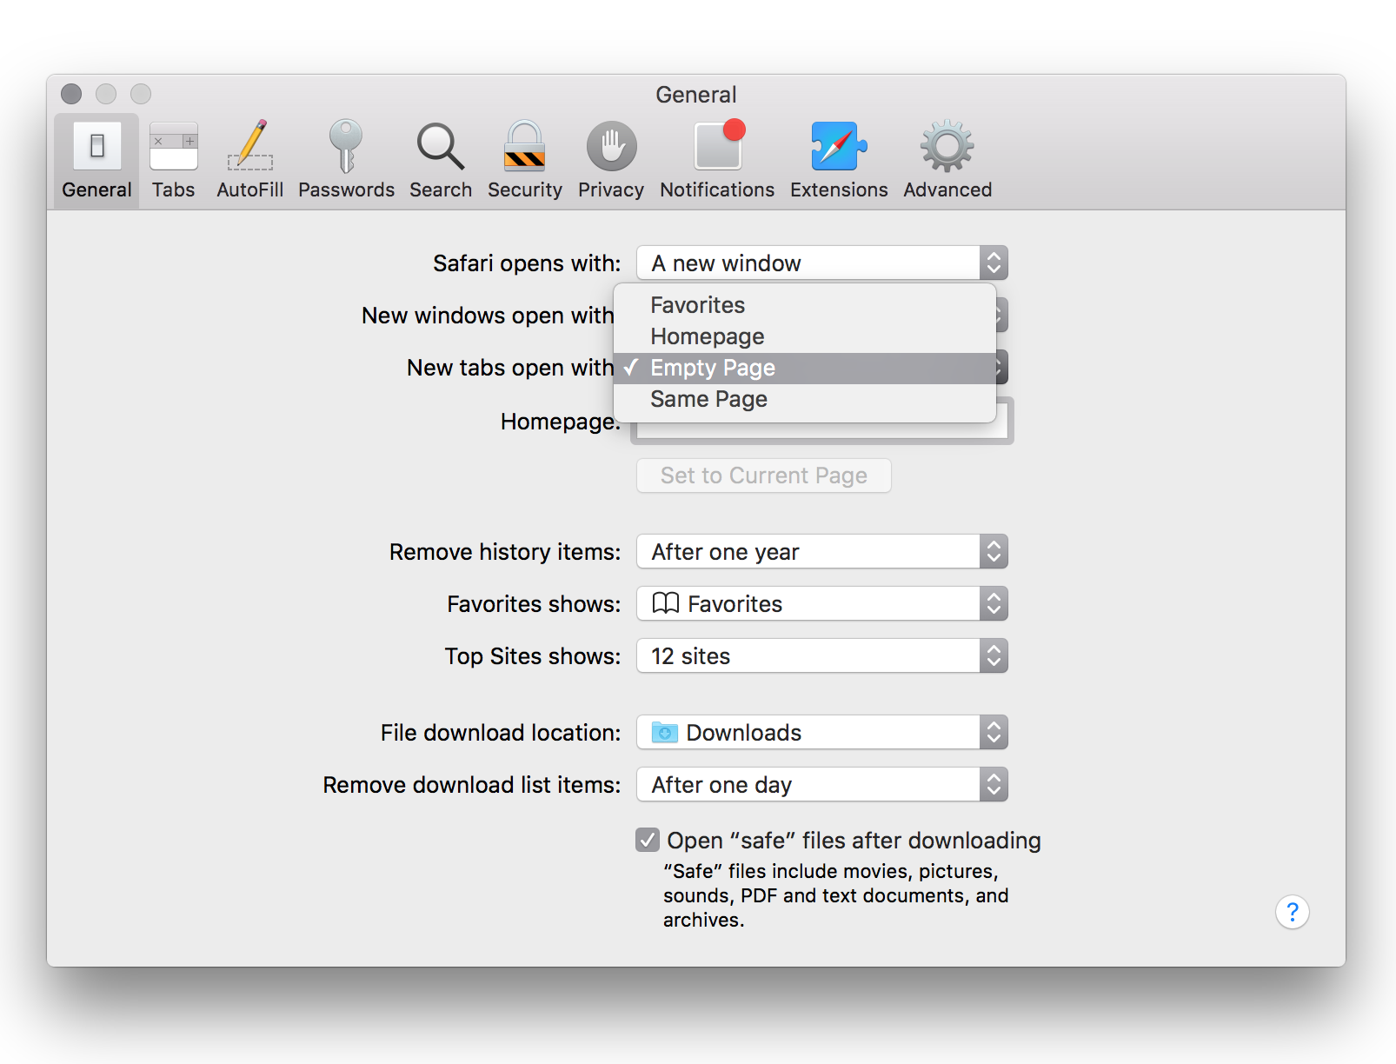Viewport: 1396px width, 1064px height.
Task: Open "Remove download list items" dropdown
Action: pyautogui.click(x=822, y=784)
